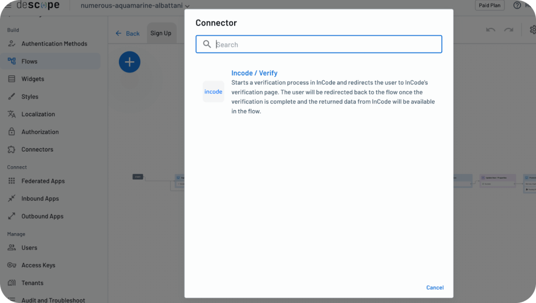Click the undo arrow icon
536x303 pixels.
click(x=490, y=30)
